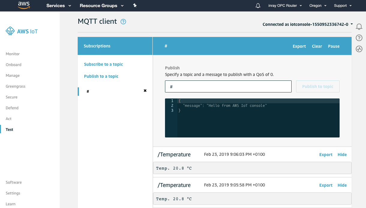Click the /Temperature title at 9:05:58 PM

coord(174,185)
